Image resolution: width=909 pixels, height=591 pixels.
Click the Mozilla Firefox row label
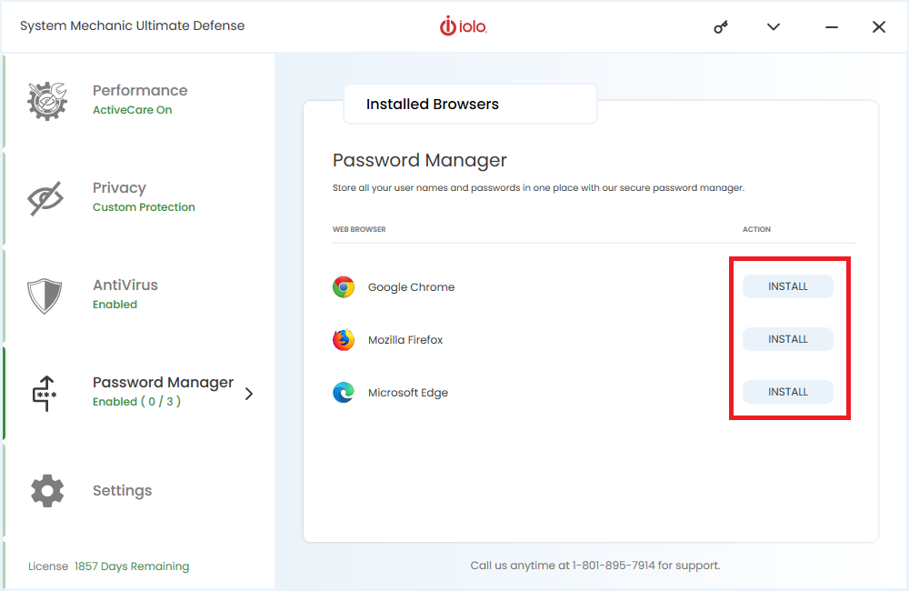tap(405, 340)
